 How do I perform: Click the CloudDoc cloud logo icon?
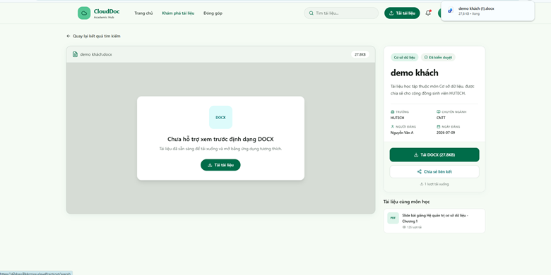click(84, 13)
